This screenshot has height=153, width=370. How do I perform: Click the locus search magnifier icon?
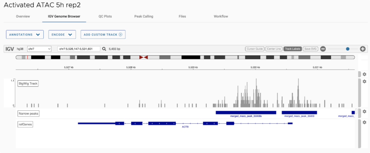point(104,49)
